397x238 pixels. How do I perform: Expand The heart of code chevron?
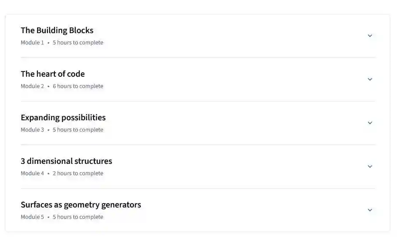coord(370,79)
